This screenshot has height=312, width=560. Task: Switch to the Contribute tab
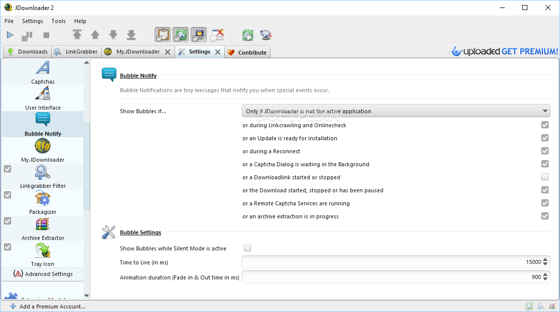[x=247, y=53]
